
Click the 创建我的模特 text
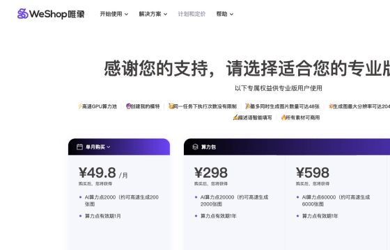click(146, 106)
